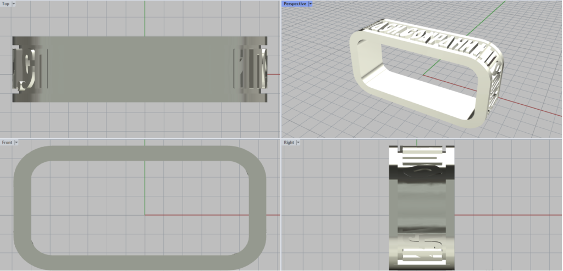The image size is (563, 271).
Task: Click the red X axis in Front viewport
Action: pyautogui.click(x=209, y=215)
